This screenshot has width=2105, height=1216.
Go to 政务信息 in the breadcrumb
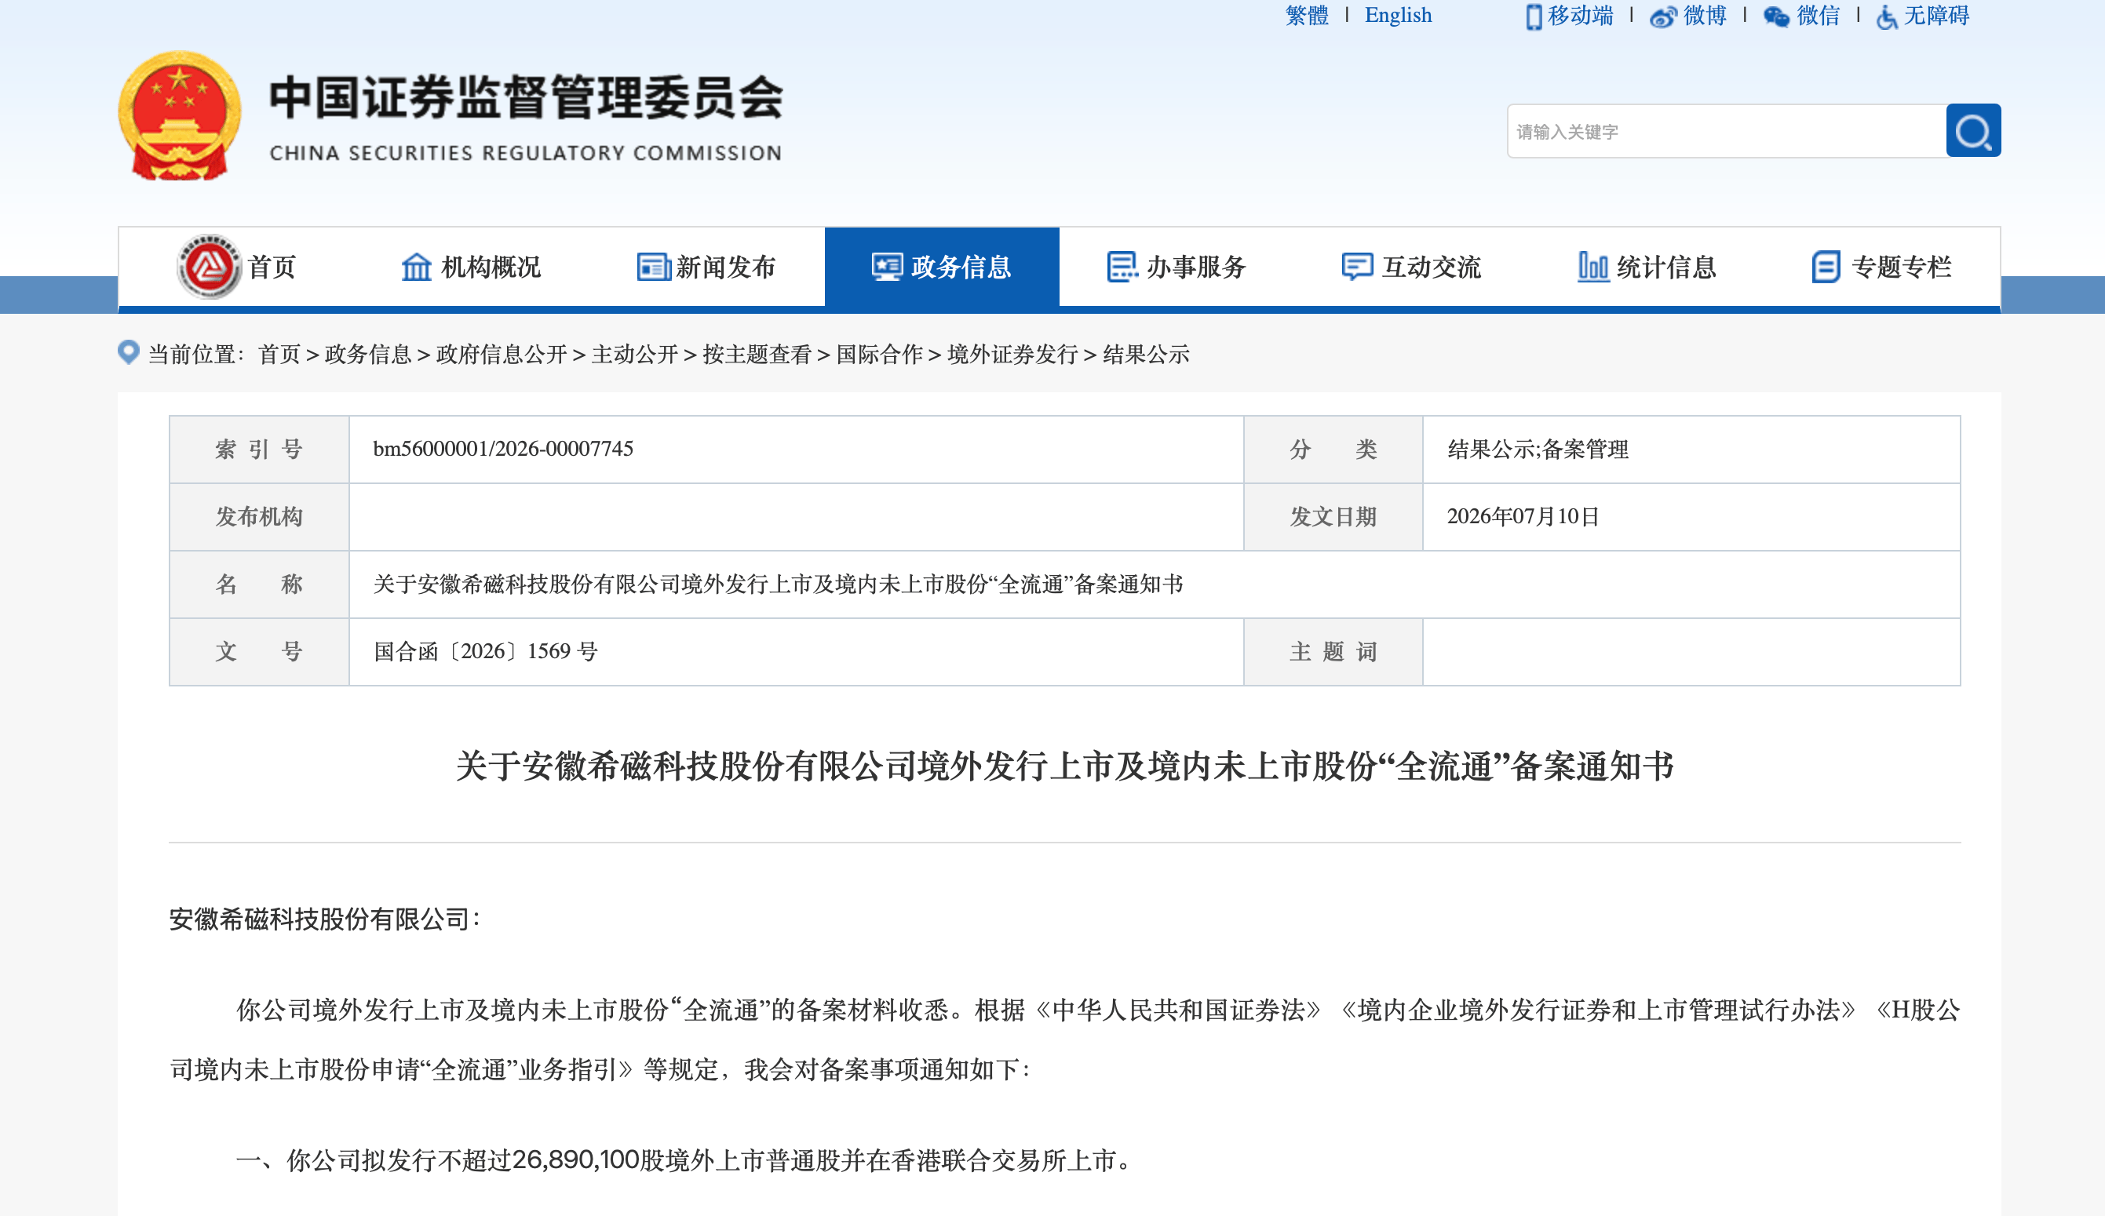click(368, 354)
